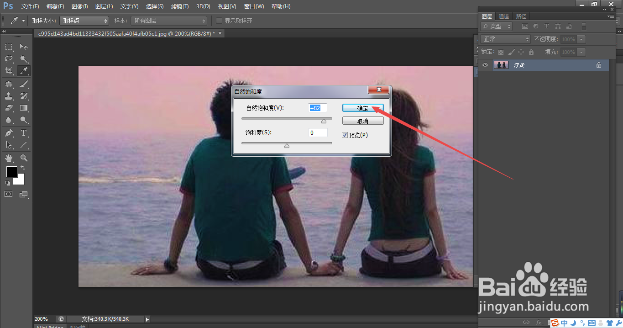The image size is (623, 328).
Task: Close the document tab
Action: (220, 33)
